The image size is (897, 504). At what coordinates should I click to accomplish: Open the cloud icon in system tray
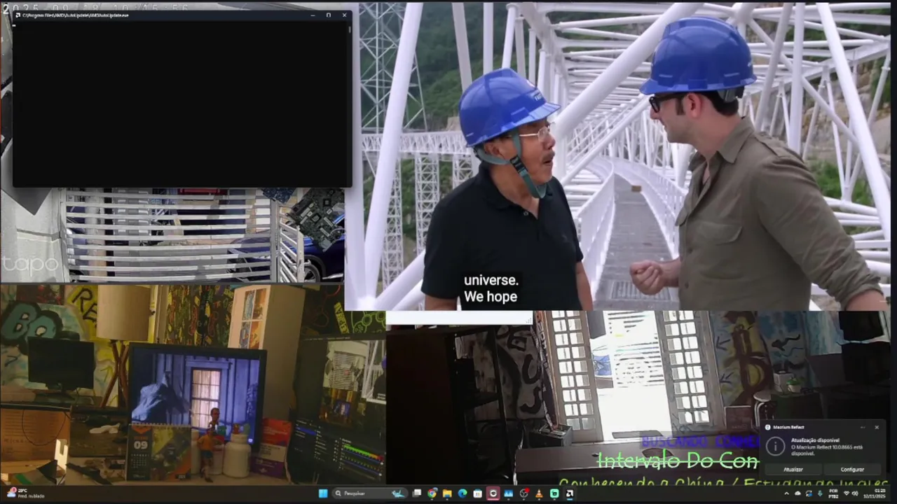pyautogui.click(x=797, y=493)
